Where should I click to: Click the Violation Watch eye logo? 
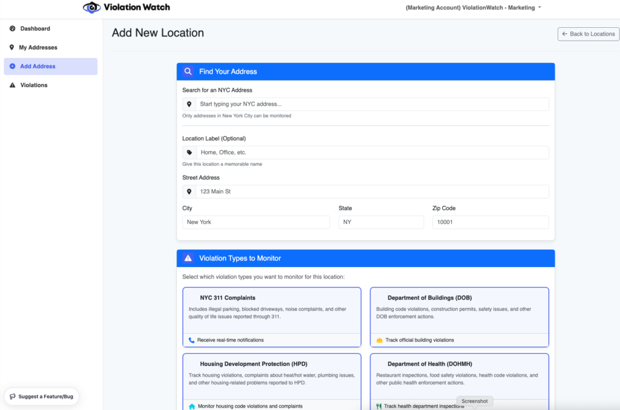tap(92, 8)
